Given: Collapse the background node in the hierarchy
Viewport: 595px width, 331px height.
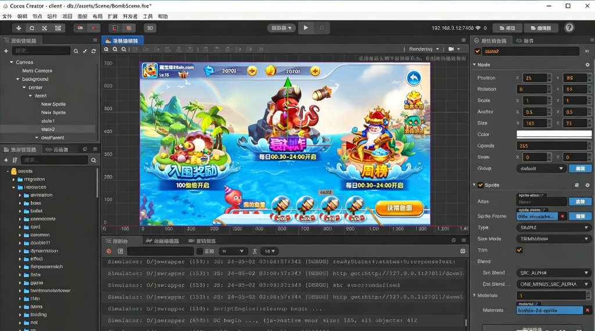Looking at the screenshot, I should [18, 79].
